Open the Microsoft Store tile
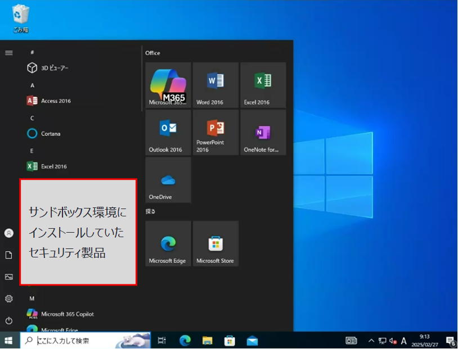 click(215, 243)
